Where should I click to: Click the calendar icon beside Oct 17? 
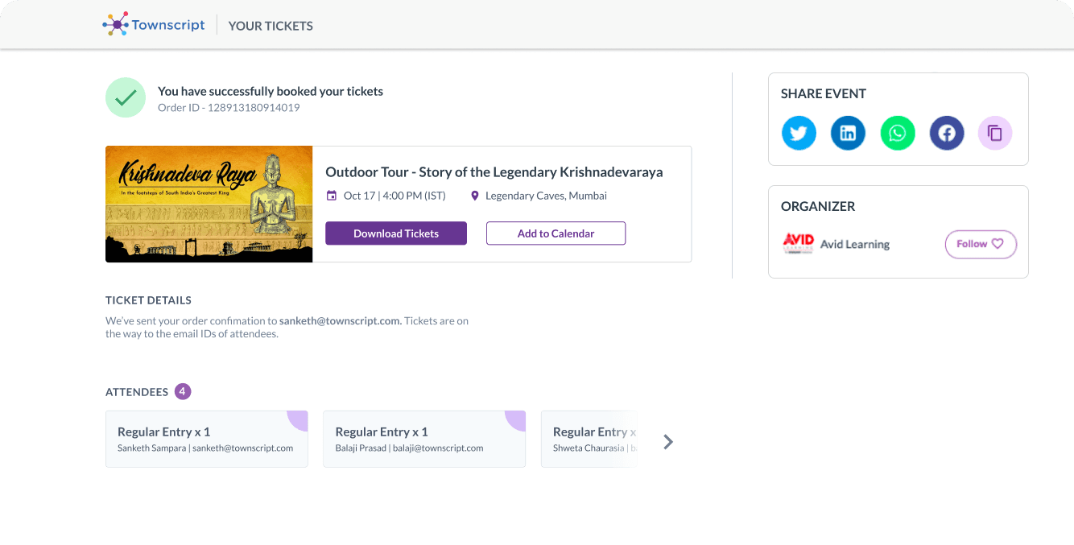332,196
